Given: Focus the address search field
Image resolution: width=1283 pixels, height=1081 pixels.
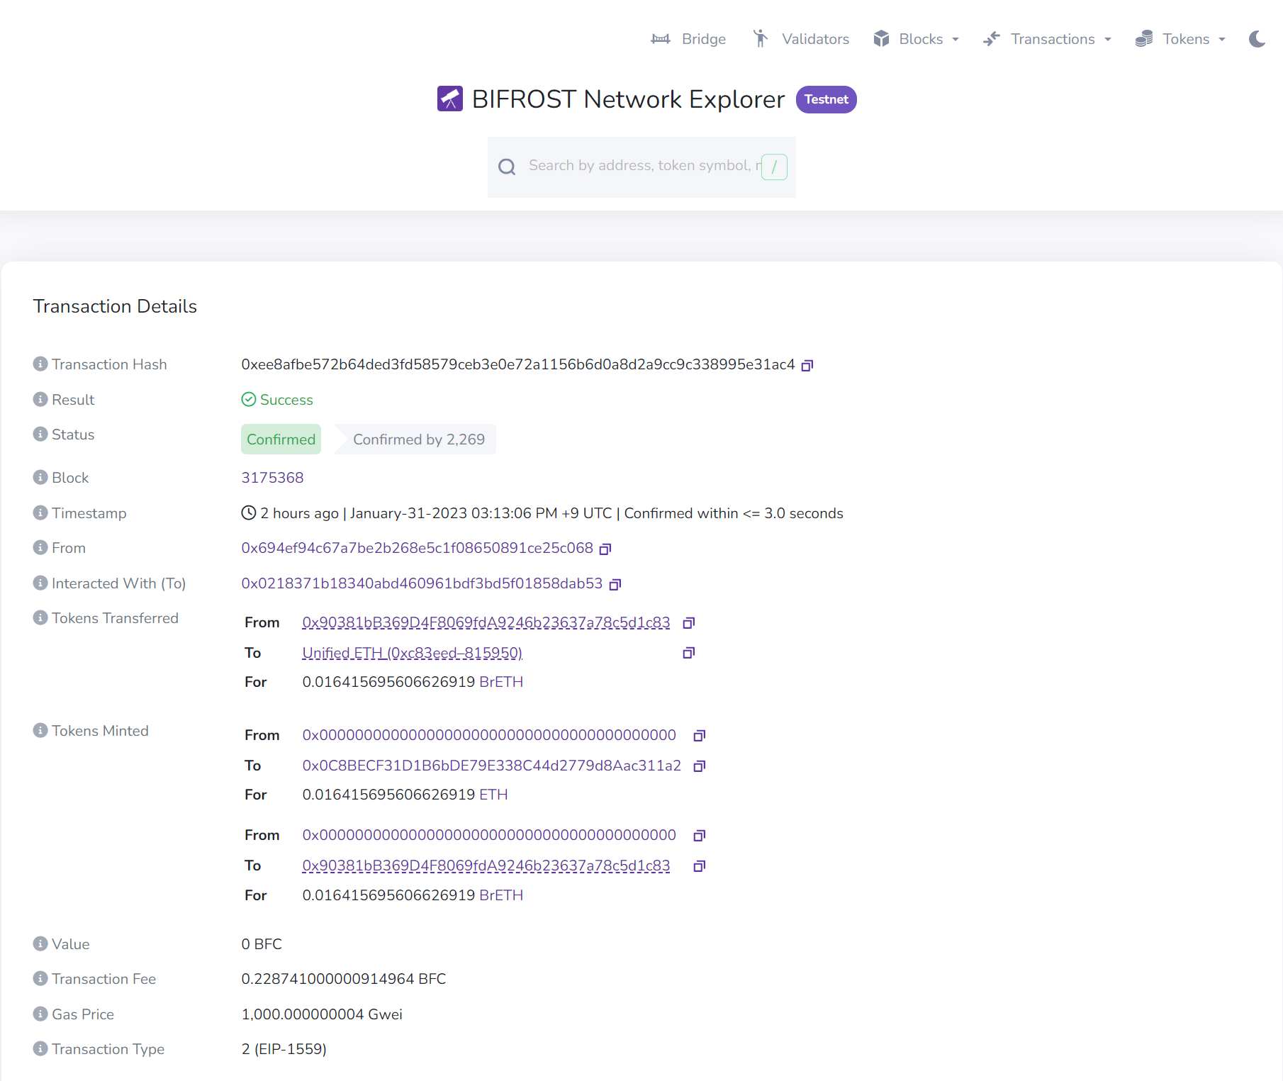Looking at the screenshot, I should (641, 166).
